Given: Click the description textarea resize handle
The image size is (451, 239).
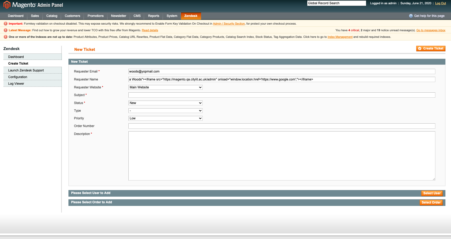Looking at the screenshot, I should click(434, 179).
